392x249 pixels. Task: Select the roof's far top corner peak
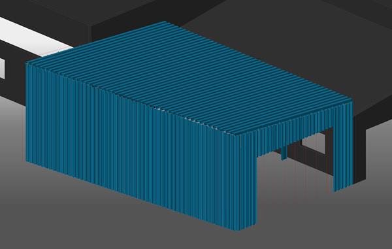[165, 22]
